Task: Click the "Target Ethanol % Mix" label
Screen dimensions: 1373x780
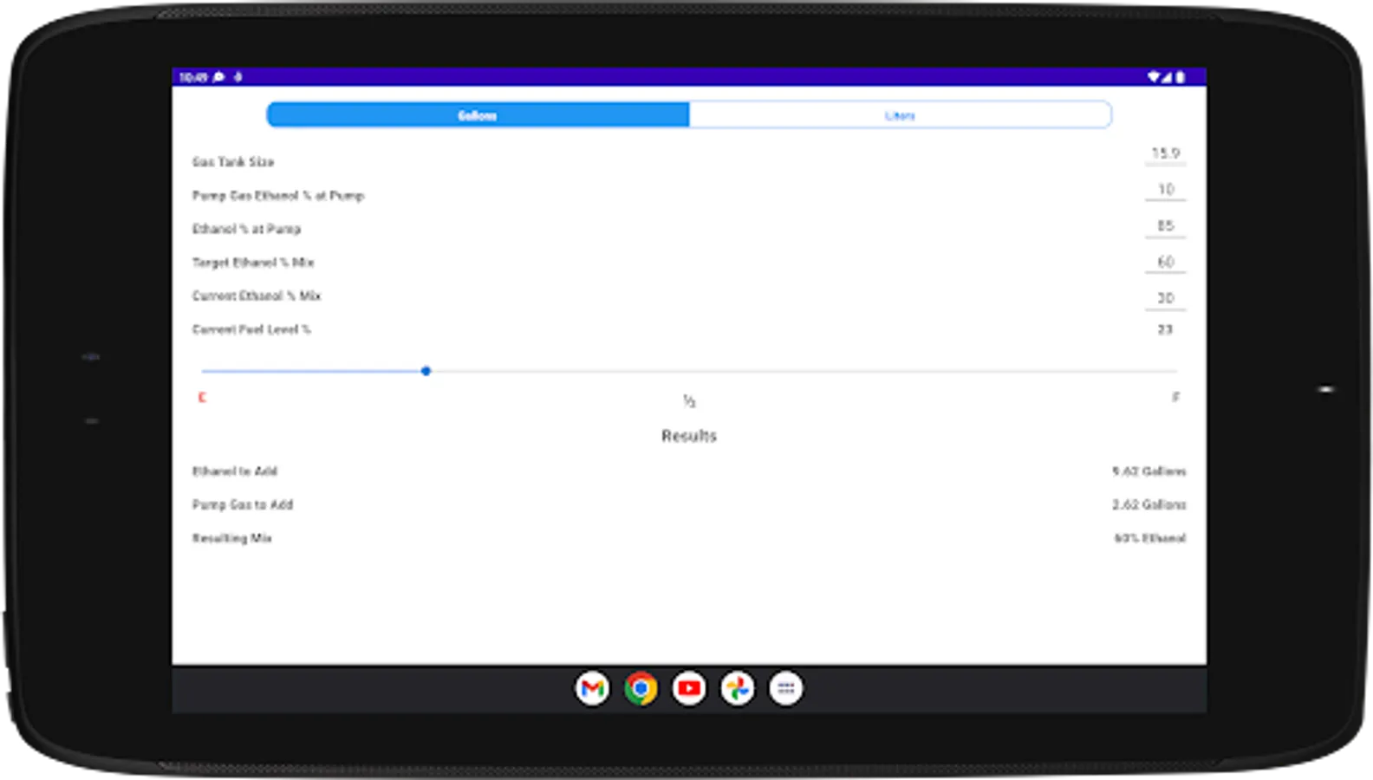Action: coord(253,263)
